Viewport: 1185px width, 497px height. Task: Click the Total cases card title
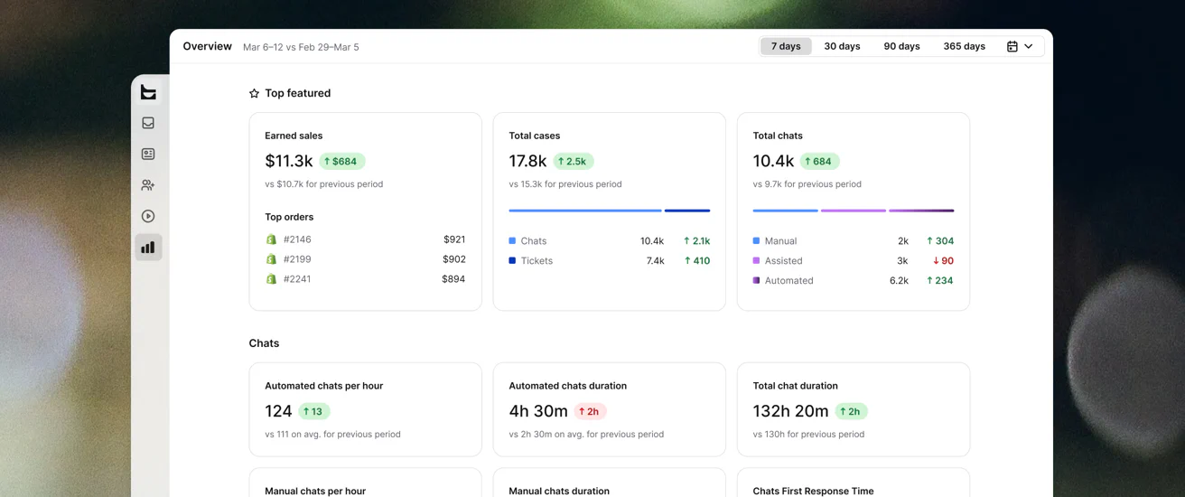point(535,136)
